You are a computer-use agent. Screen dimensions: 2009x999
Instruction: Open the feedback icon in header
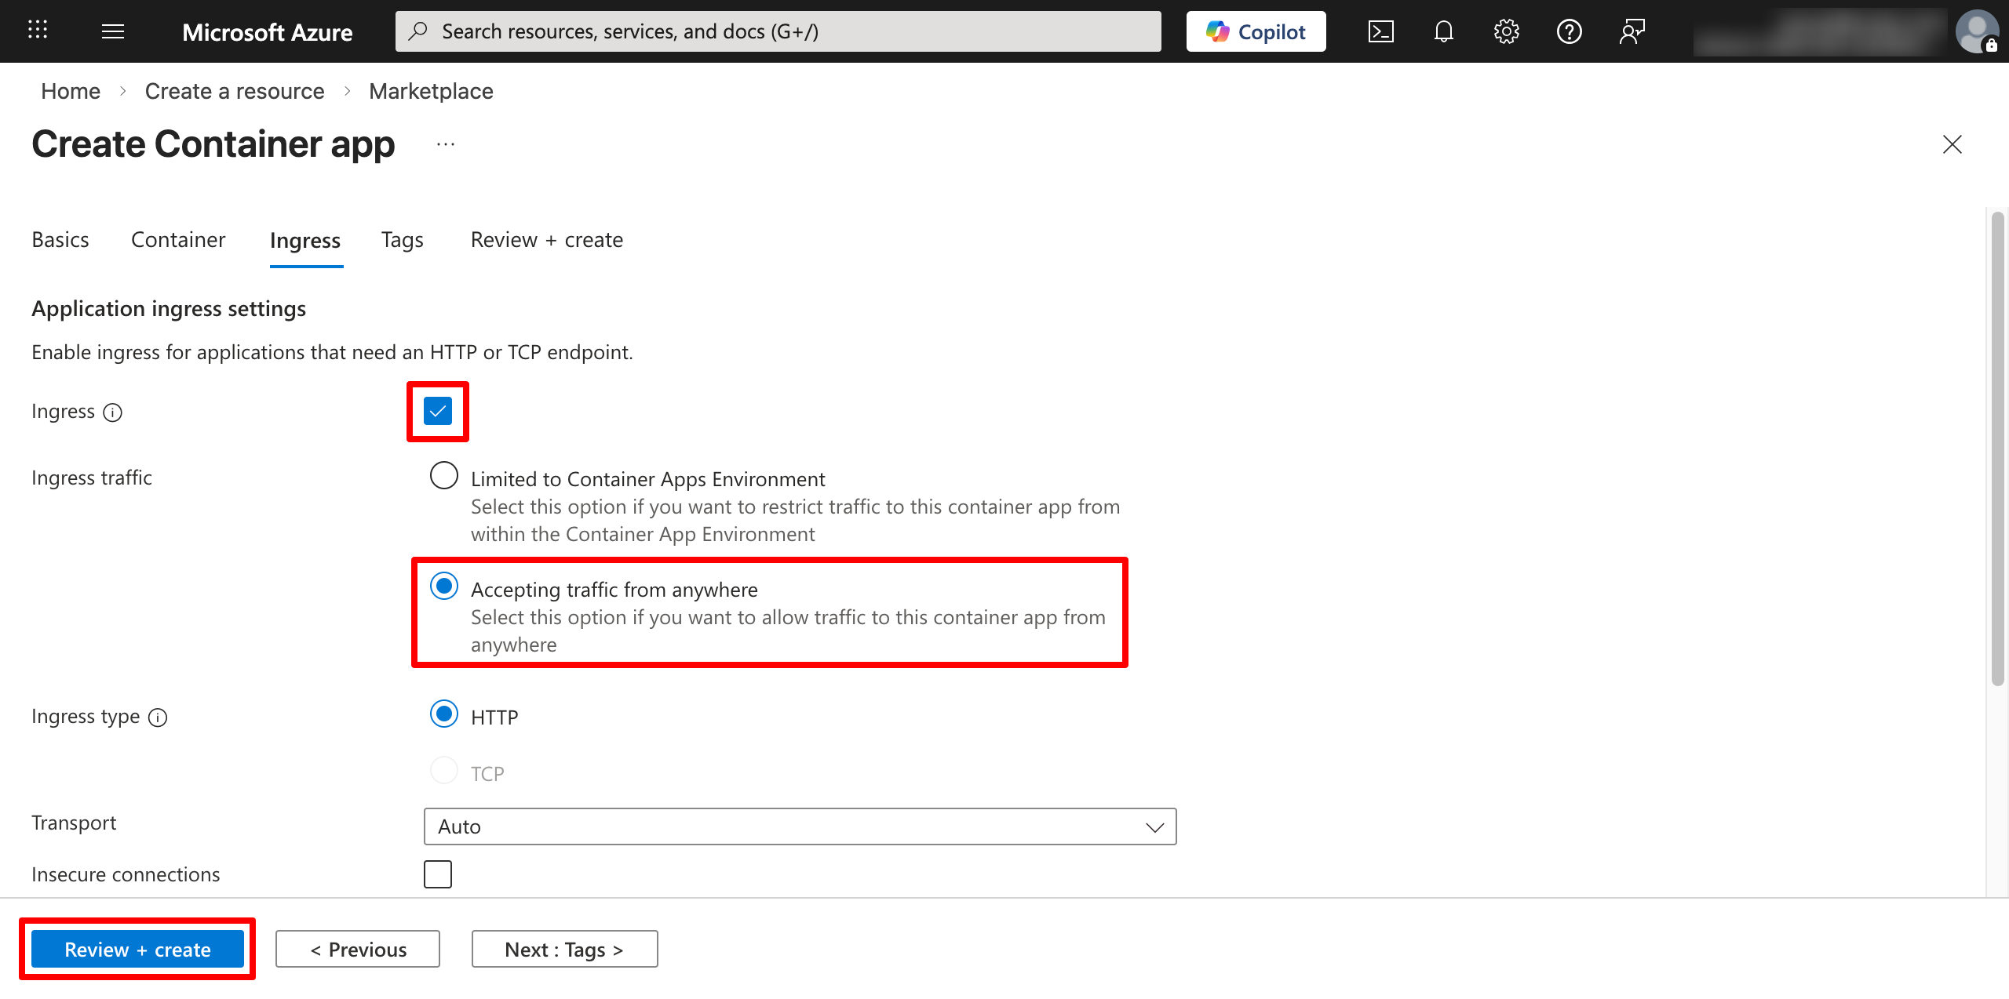1632,31
